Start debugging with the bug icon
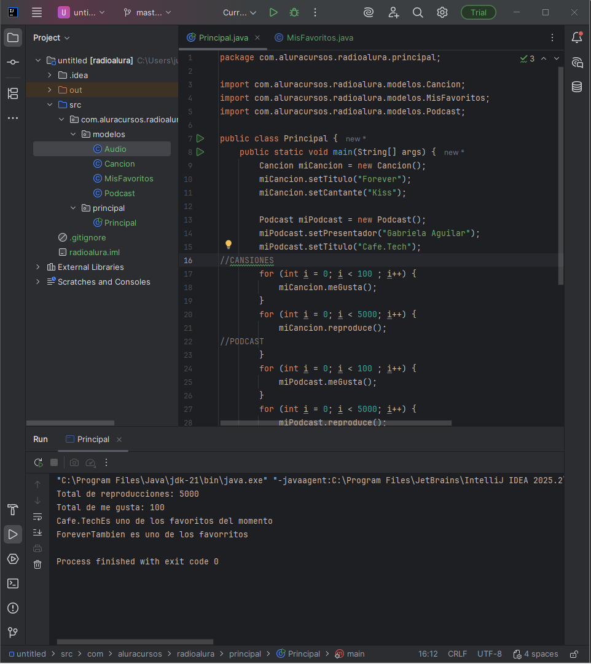Image resolution: width=591 pixels, height=664 pixels. tap(294, 12)
